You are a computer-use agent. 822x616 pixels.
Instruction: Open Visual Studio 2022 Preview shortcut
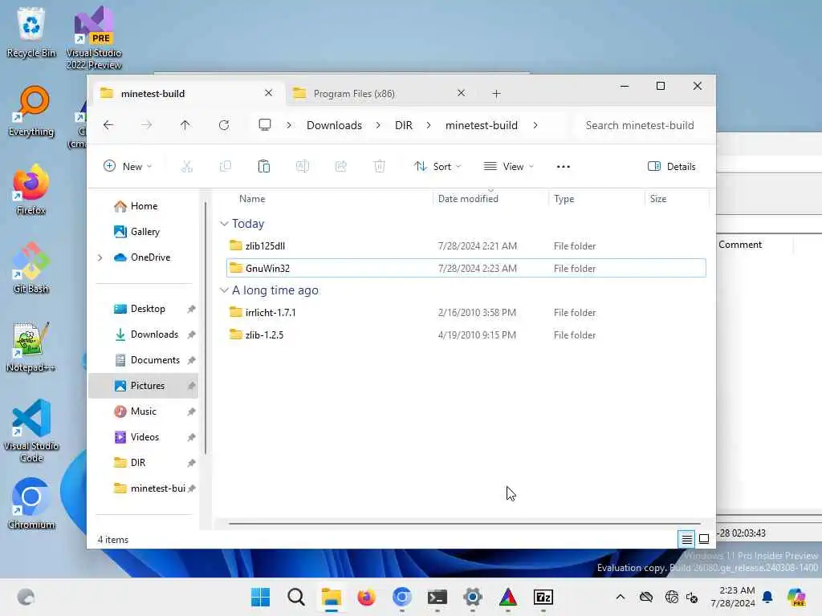tap(94, 38)
